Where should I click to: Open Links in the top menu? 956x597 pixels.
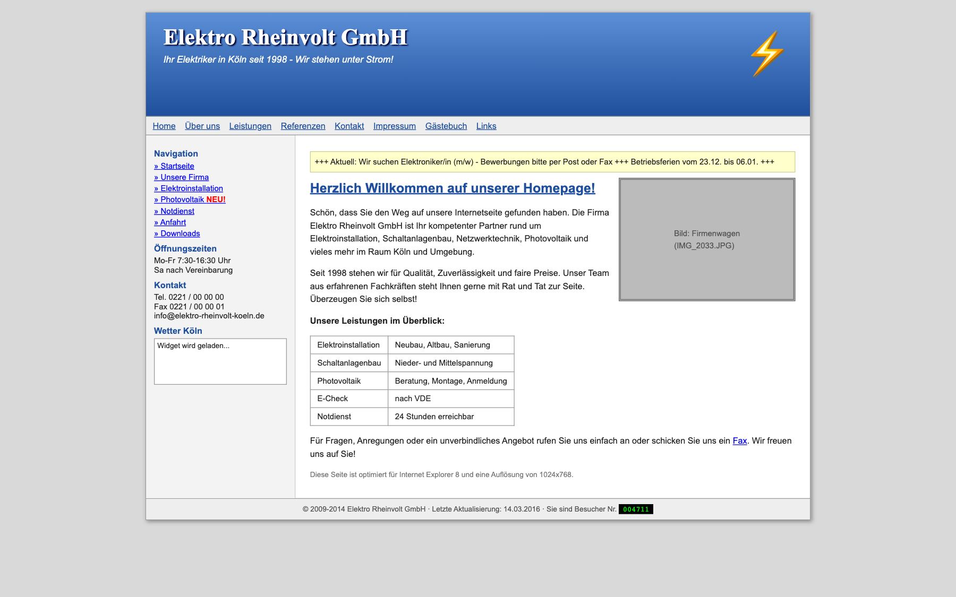(x=486, y=126)
